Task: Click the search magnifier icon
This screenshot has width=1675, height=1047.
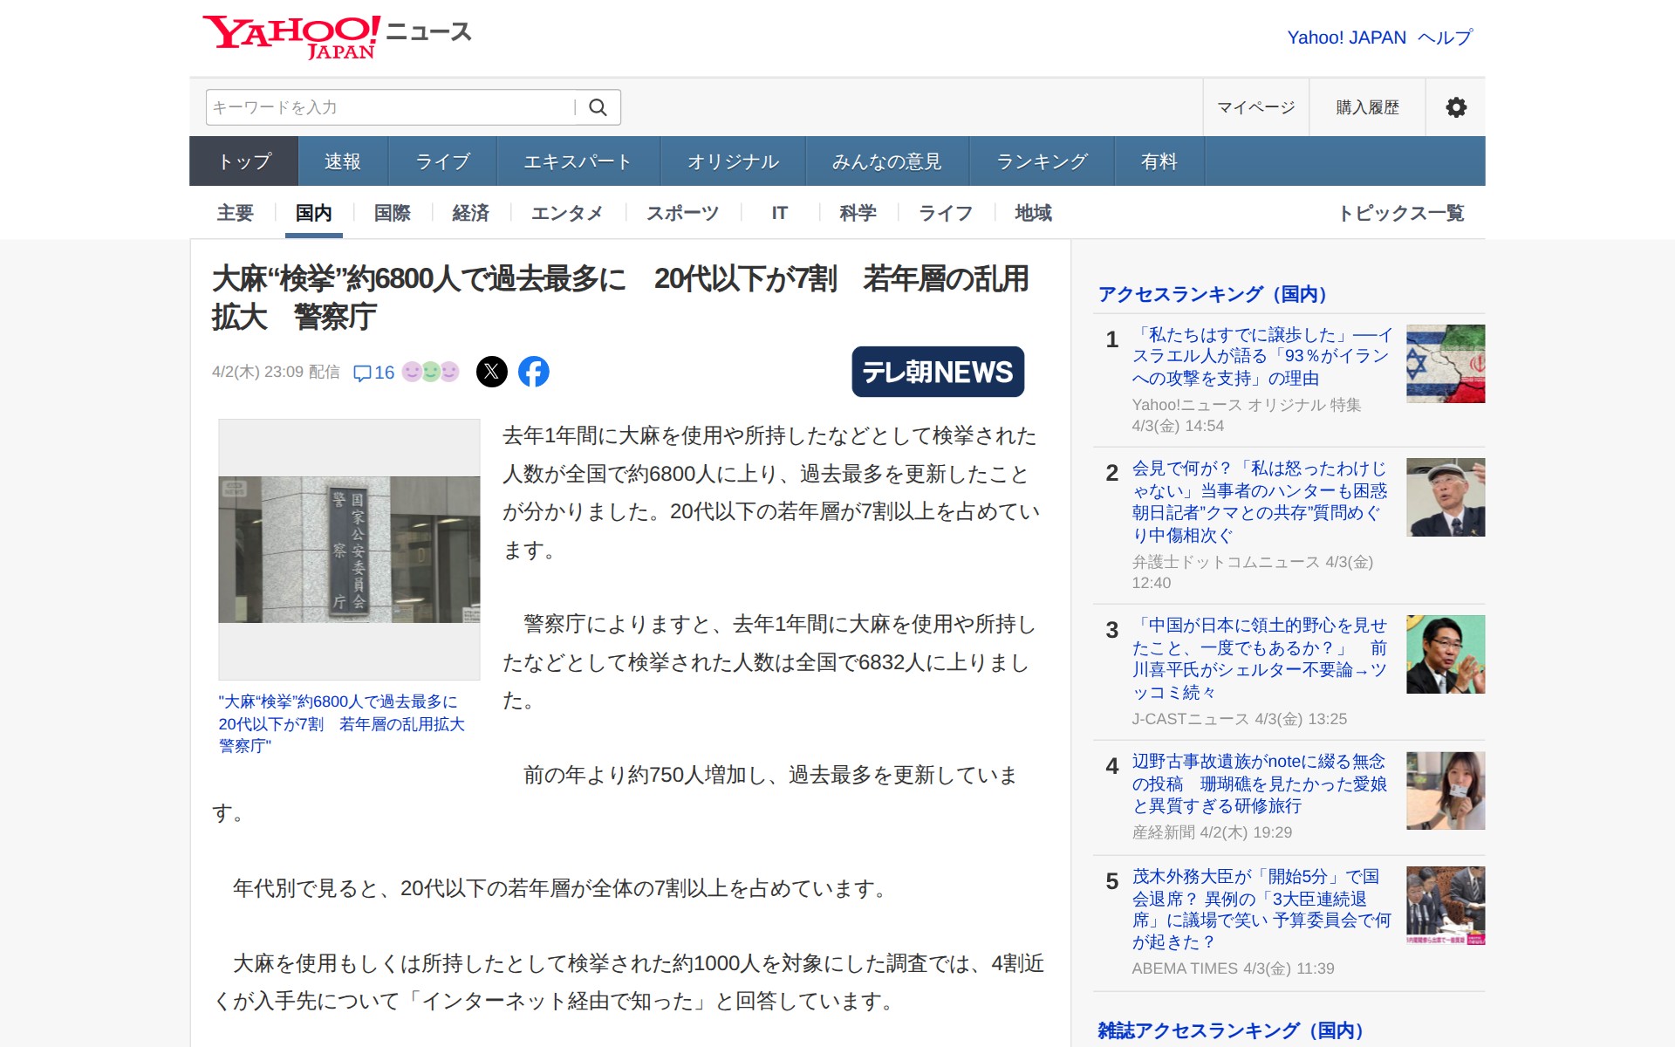Action: [598, 107]
